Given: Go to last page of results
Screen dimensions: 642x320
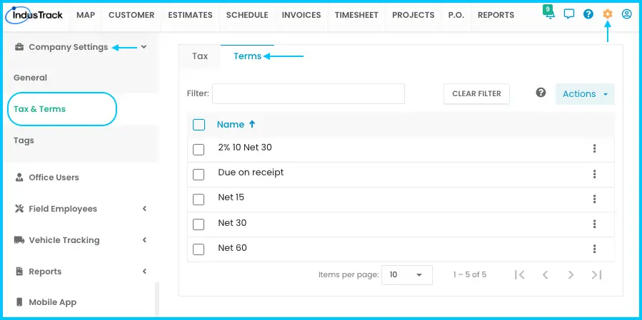Looking at the screenshot, I should pyautogui.click(x=596, y=274).
